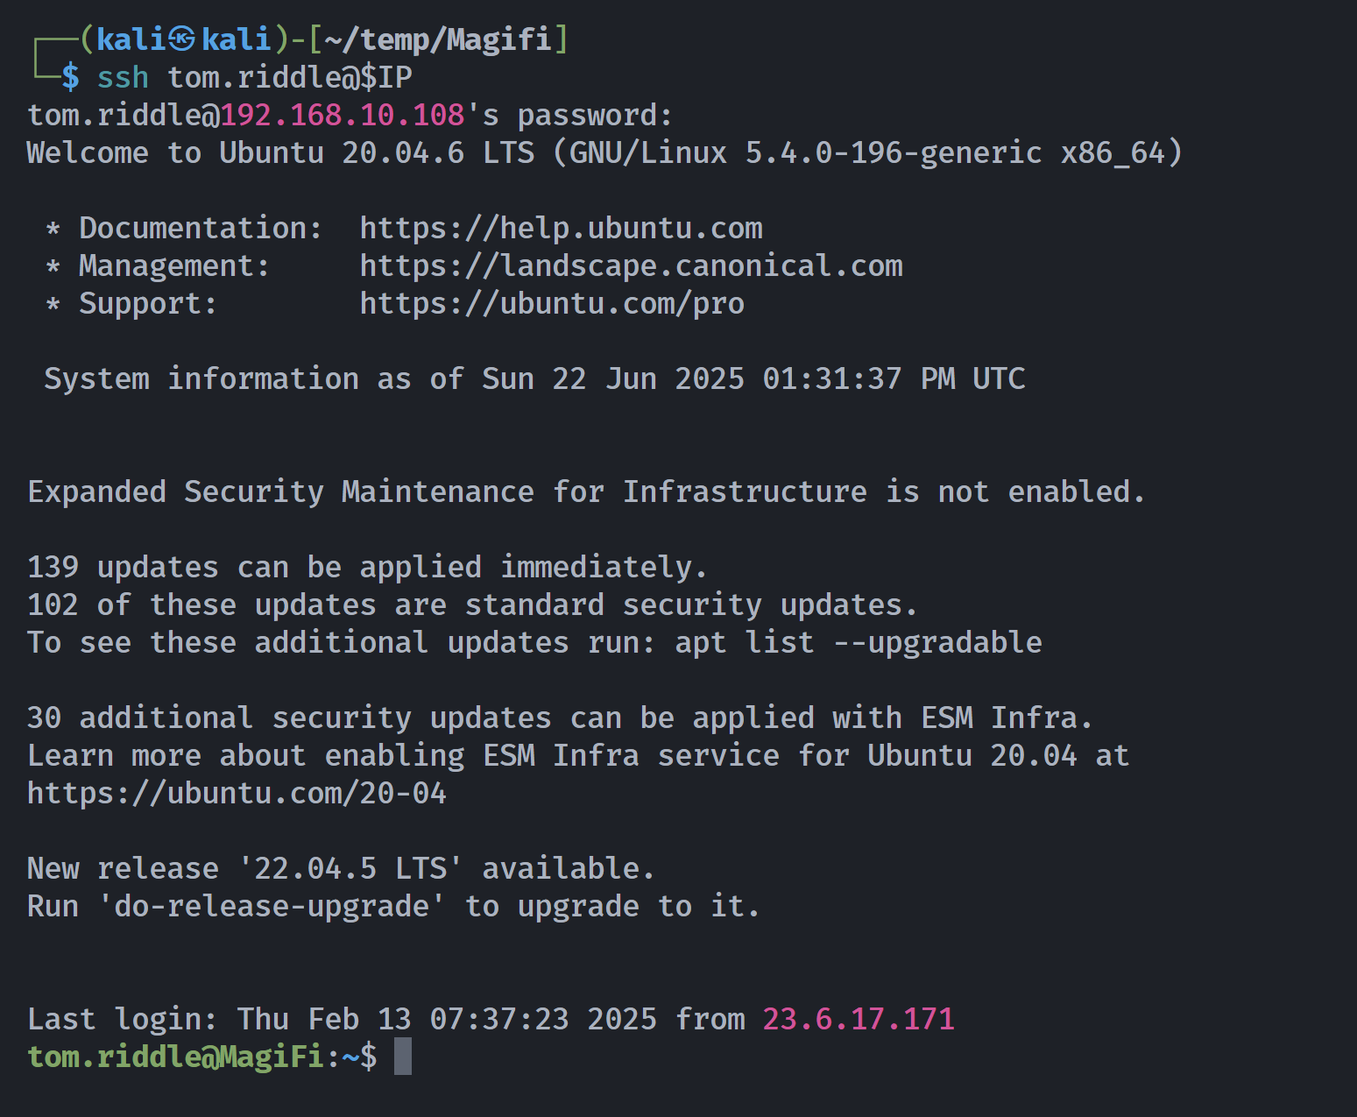The image size is (1357, 1117).
Task: Click the '22.04.5 LTS' release text
Action: [x=350, y=868]
